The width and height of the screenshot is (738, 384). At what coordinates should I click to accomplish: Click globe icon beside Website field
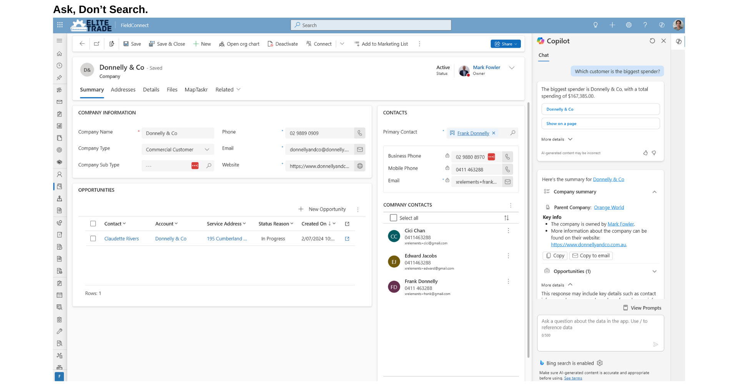point(360,166)
